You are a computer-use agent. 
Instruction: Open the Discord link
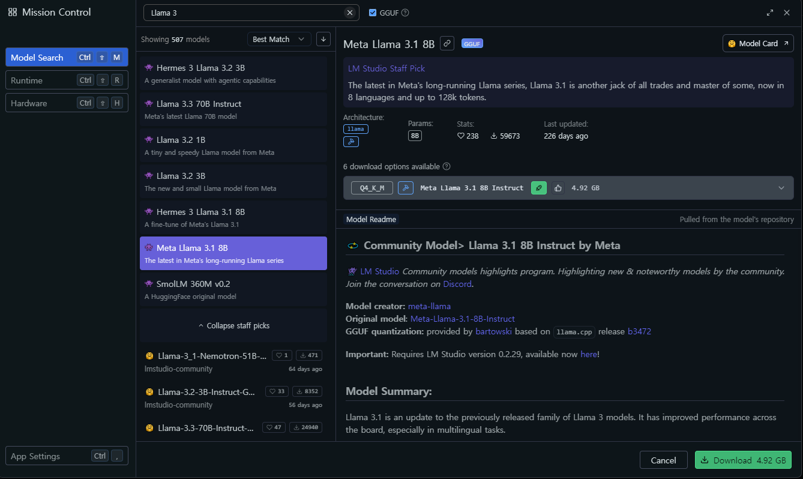(x=457, y=284)
